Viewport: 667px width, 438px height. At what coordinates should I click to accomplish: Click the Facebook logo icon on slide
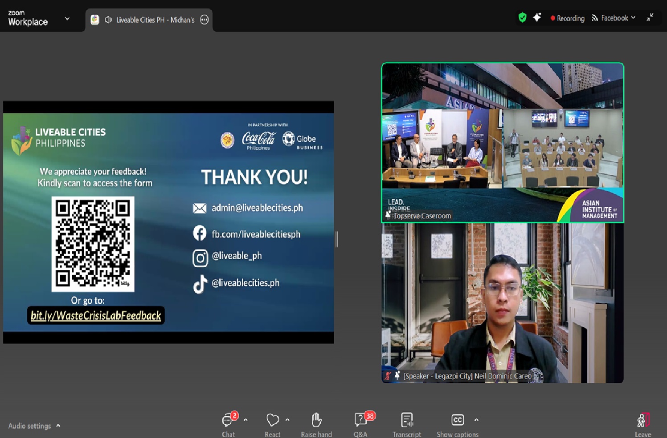pyautogui.click(x=200, y=233)
